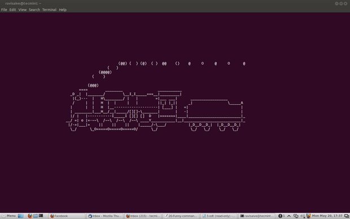Open the panel Menu button
This screenshot has width=350, height=219.
pyautogui.click(x=8, y=216)
